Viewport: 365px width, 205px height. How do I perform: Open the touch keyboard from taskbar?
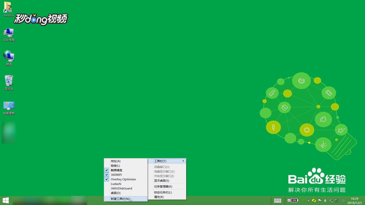277,200
